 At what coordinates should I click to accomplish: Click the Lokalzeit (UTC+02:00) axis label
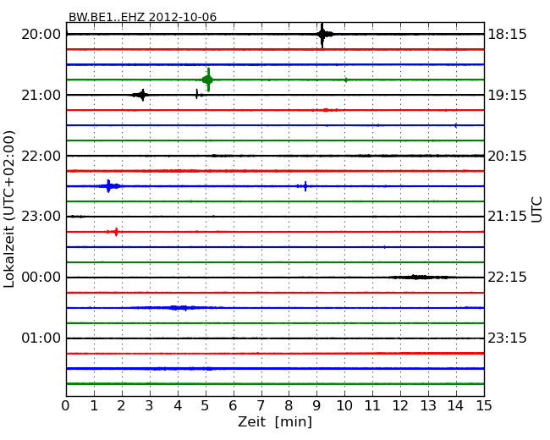[9, 210]
